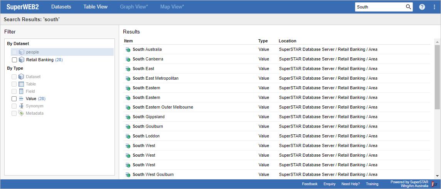Enable the Value type filter checkbox
Image resolution: width=441 pixels, height=189 pixels.
click(x=14, y=99)
